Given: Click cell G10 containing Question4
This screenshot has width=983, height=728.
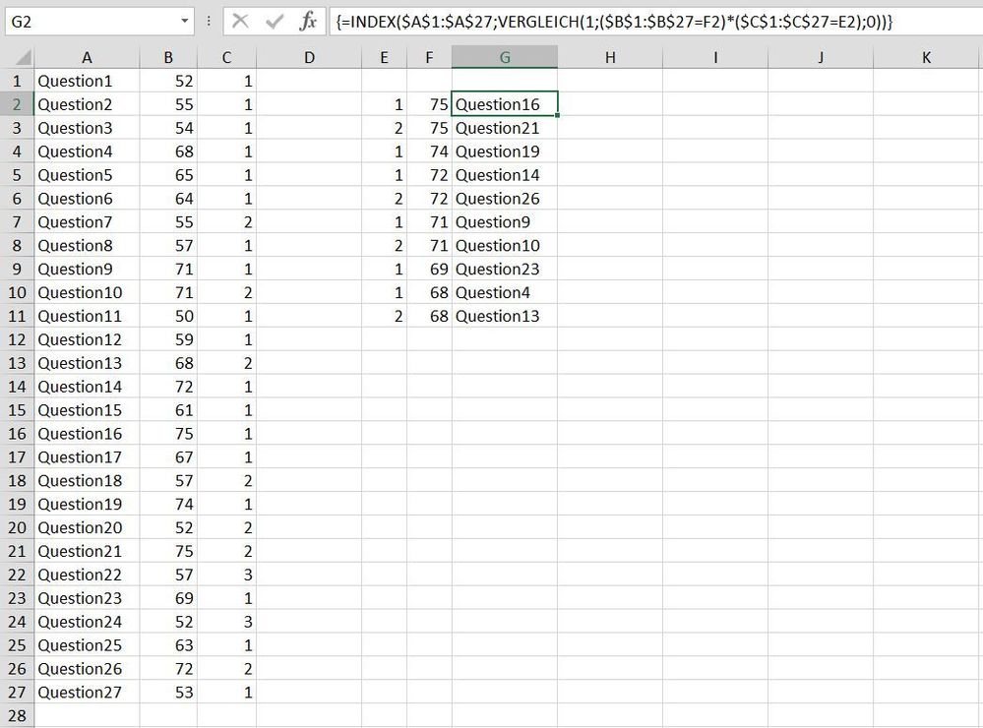Looking at the screenshot, I should click(505, 292).
